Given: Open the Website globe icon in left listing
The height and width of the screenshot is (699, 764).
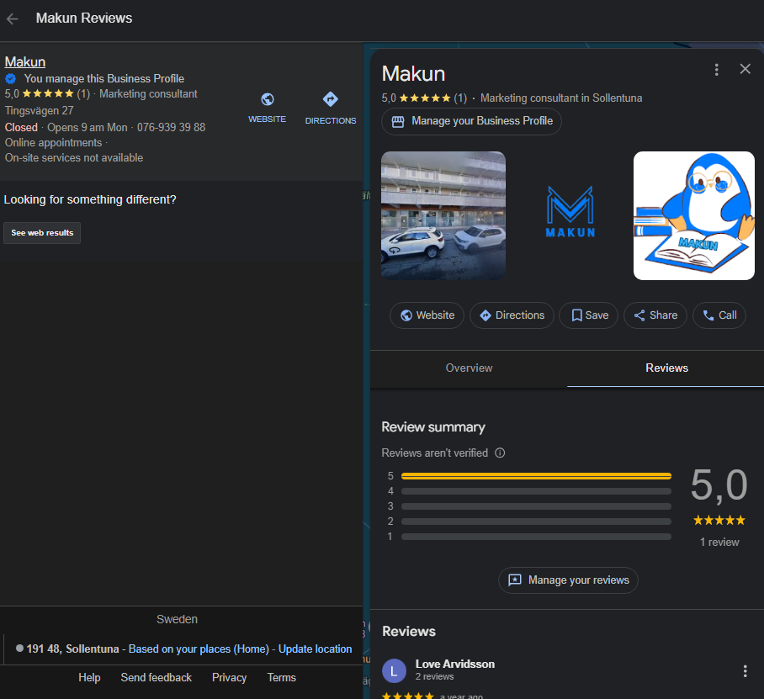Looking at the screenshot, I should (267, 99).
